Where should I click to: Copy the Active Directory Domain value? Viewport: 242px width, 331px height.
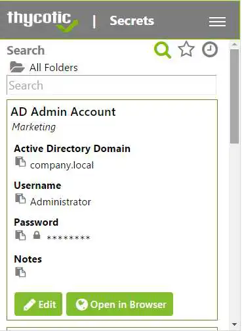tap(20, 162)
